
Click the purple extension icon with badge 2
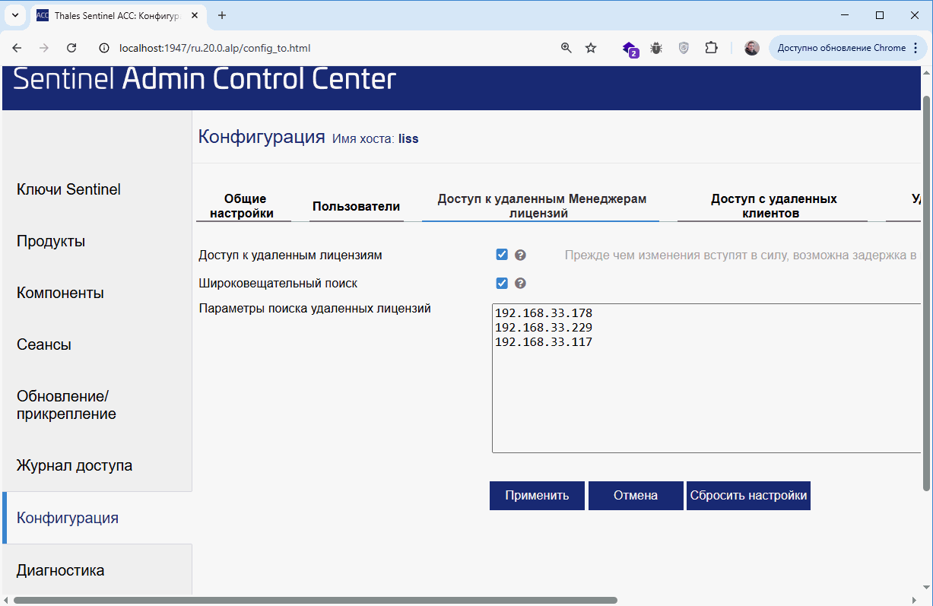[630, 49]
